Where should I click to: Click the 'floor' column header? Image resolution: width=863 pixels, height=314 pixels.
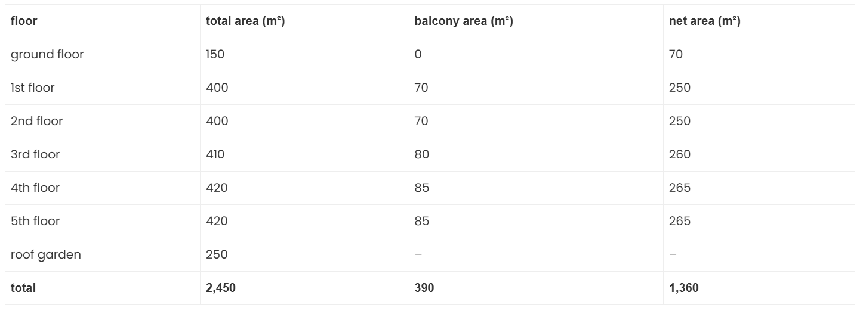coord(24,21)
